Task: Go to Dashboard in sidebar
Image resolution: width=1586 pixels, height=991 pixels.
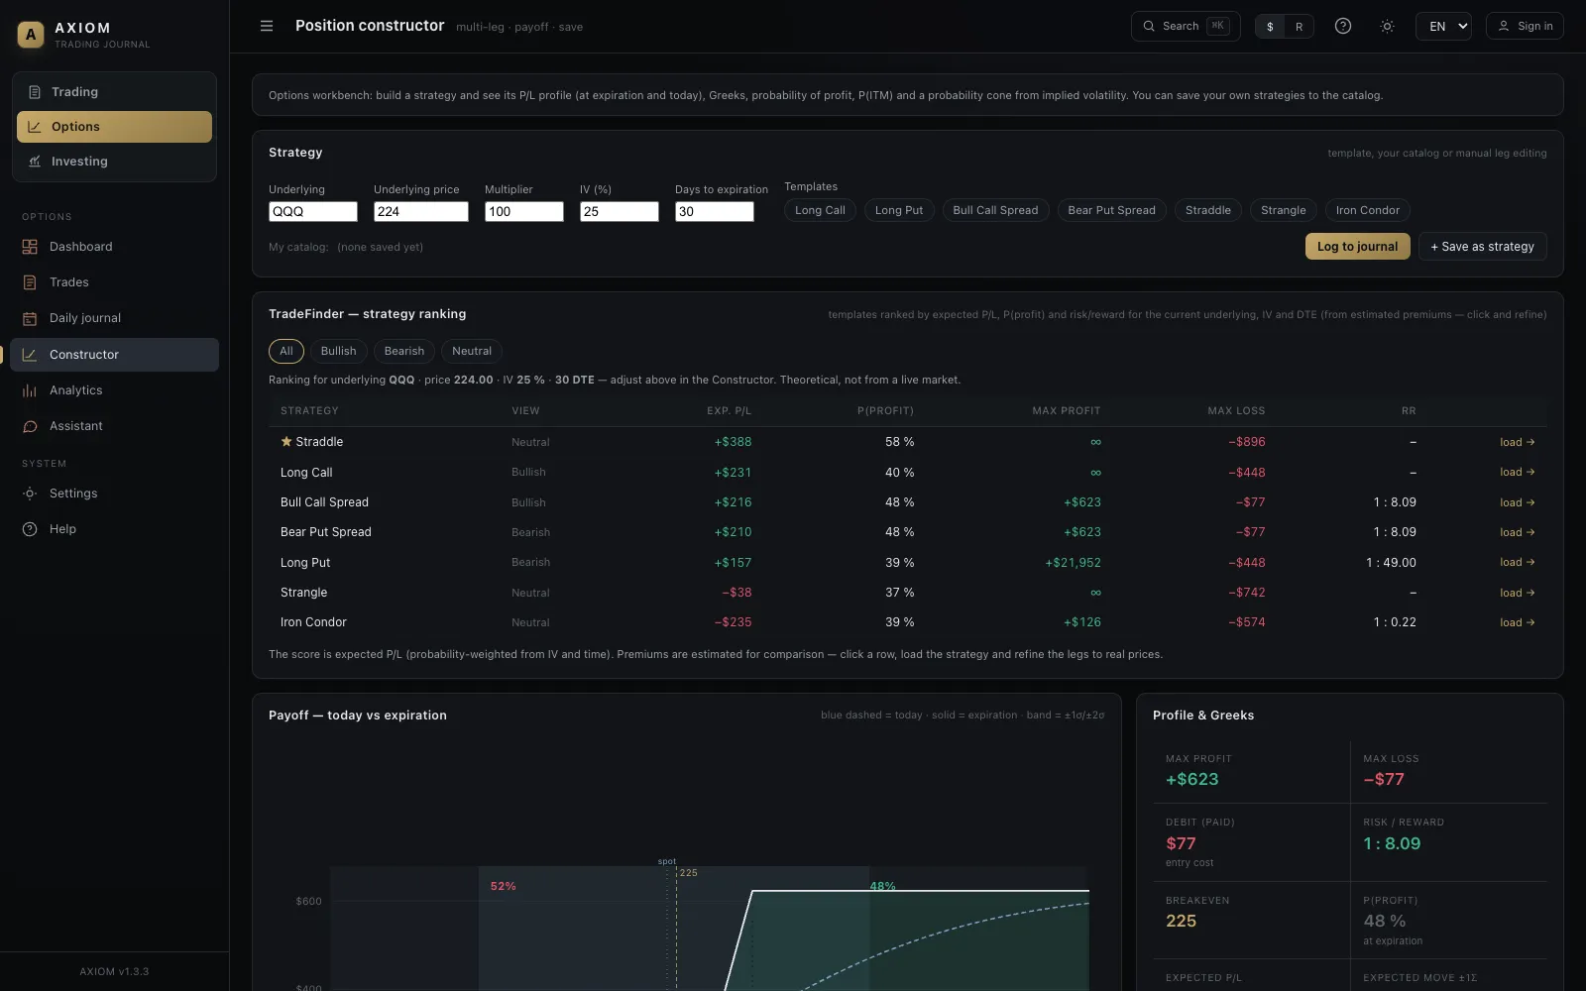Action: [x=114, y=247]
